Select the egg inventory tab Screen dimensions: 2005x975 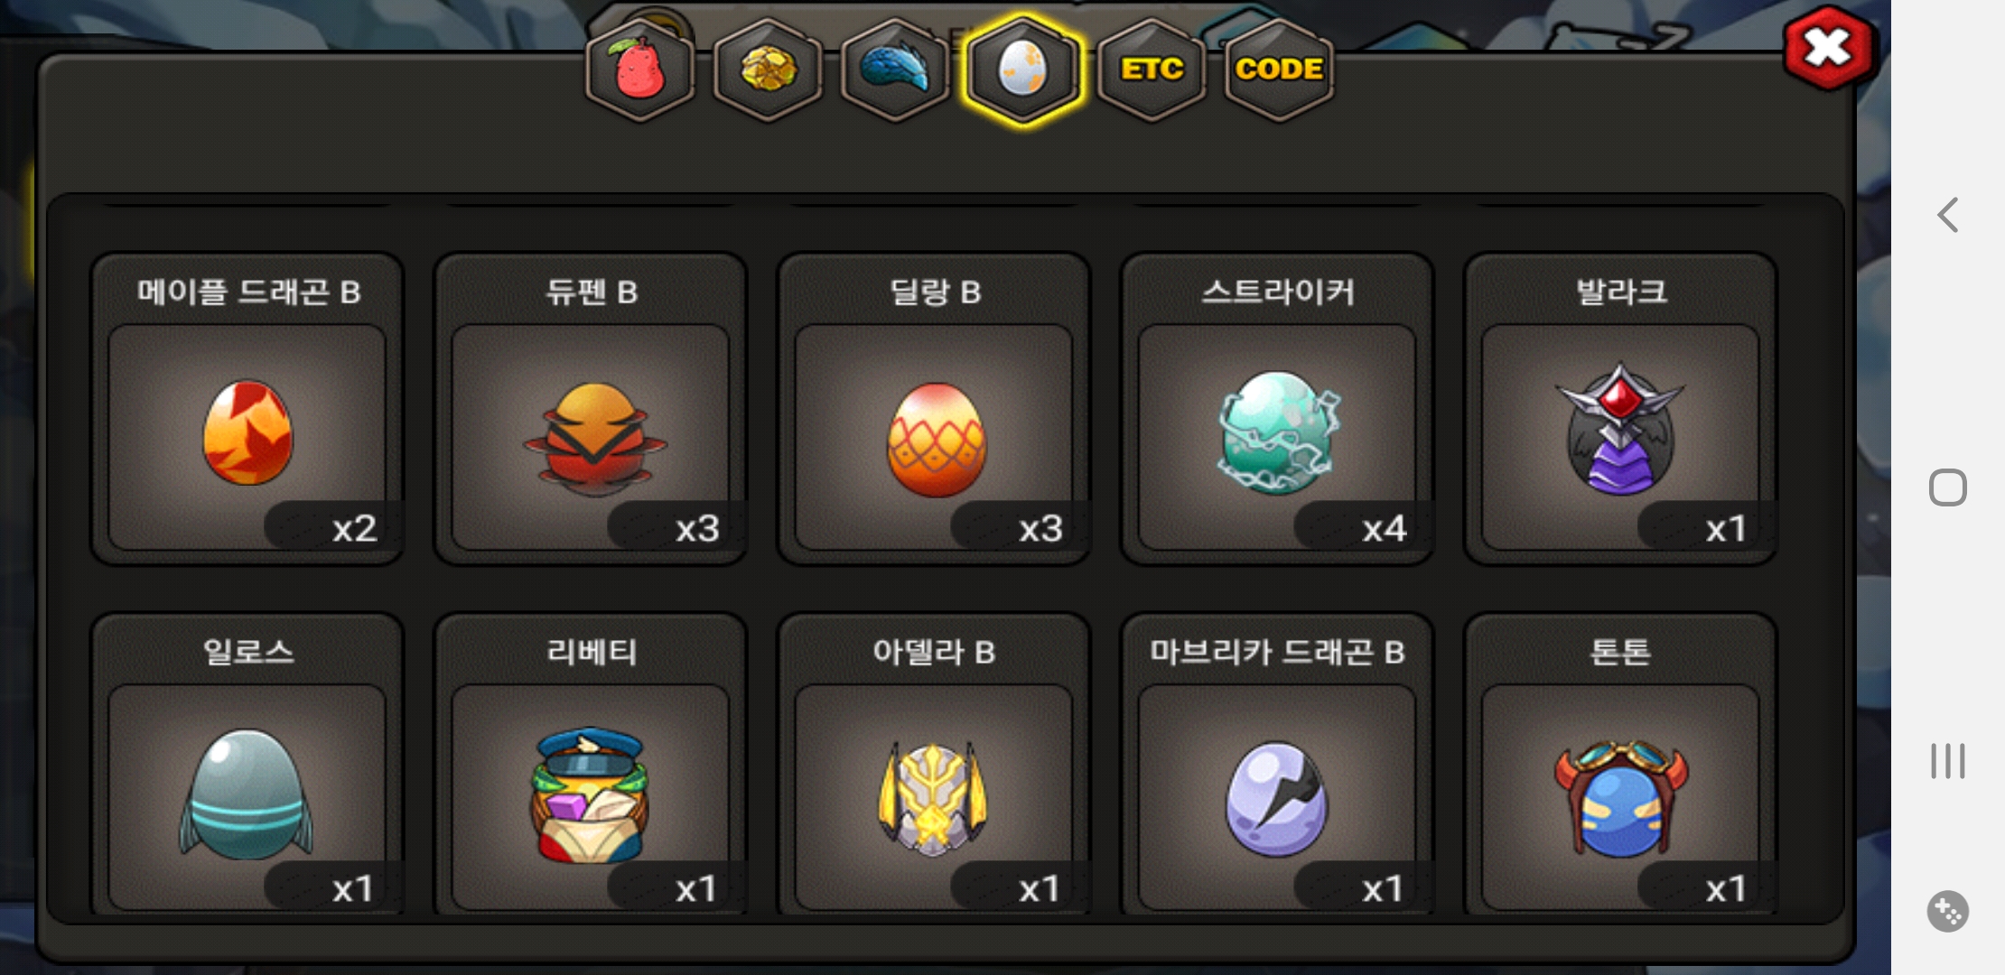(x=1022, y=70)
